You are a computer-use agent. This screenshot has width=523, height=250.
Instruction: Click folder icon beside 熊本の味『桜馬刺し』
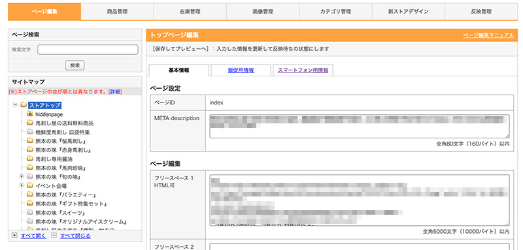tap(29, 141)
